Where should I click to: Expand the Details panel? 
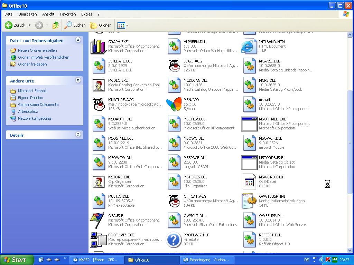click(x=78, y=135)
